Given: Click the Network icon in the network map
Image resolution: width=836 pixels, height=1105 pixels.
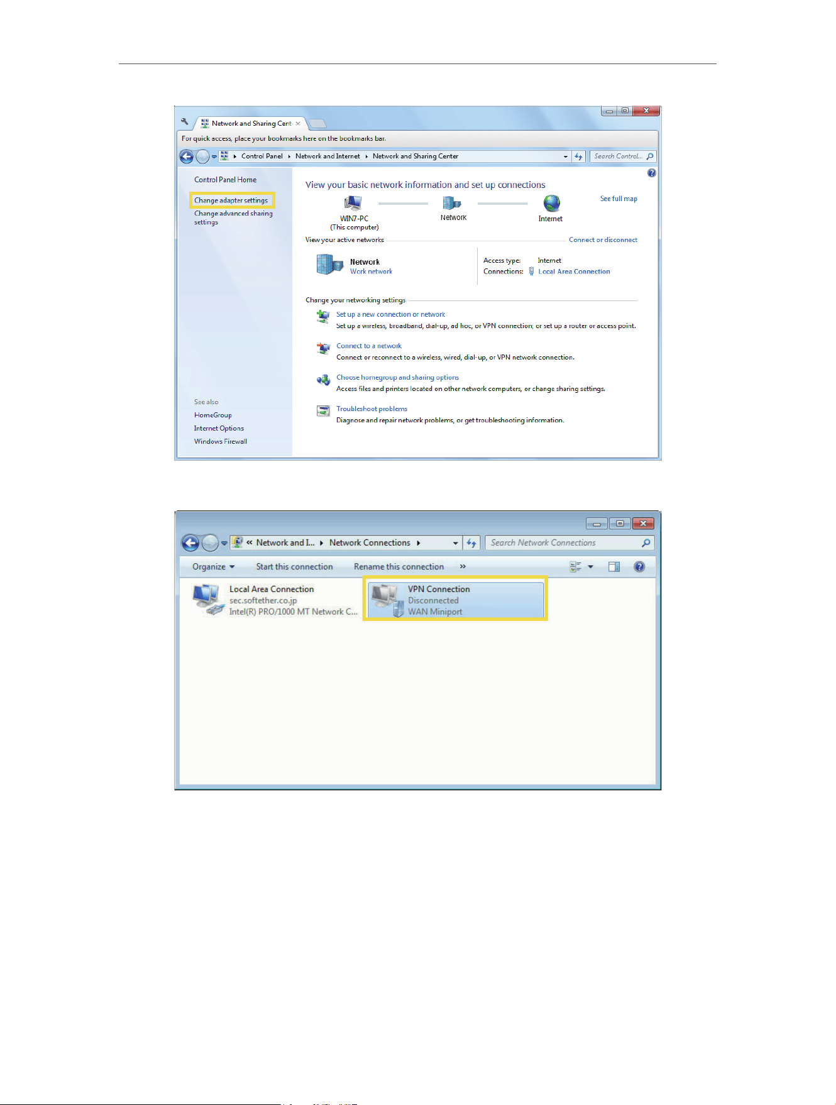Looking at the screenshot, I should pyautogui.click(x=452, y=203).
